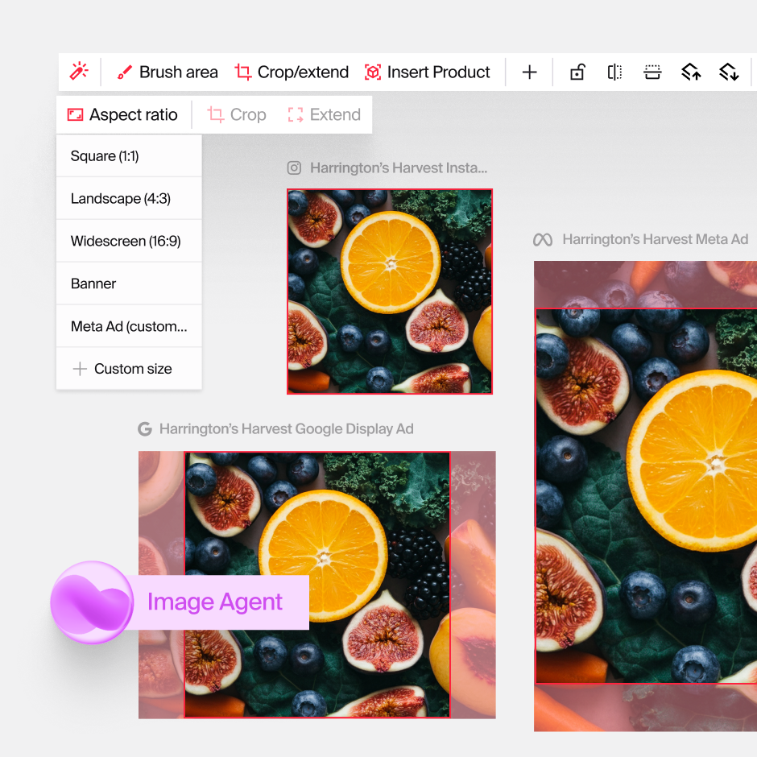Send layer backward with the down-arrow layer icon

tap(729, 72)
